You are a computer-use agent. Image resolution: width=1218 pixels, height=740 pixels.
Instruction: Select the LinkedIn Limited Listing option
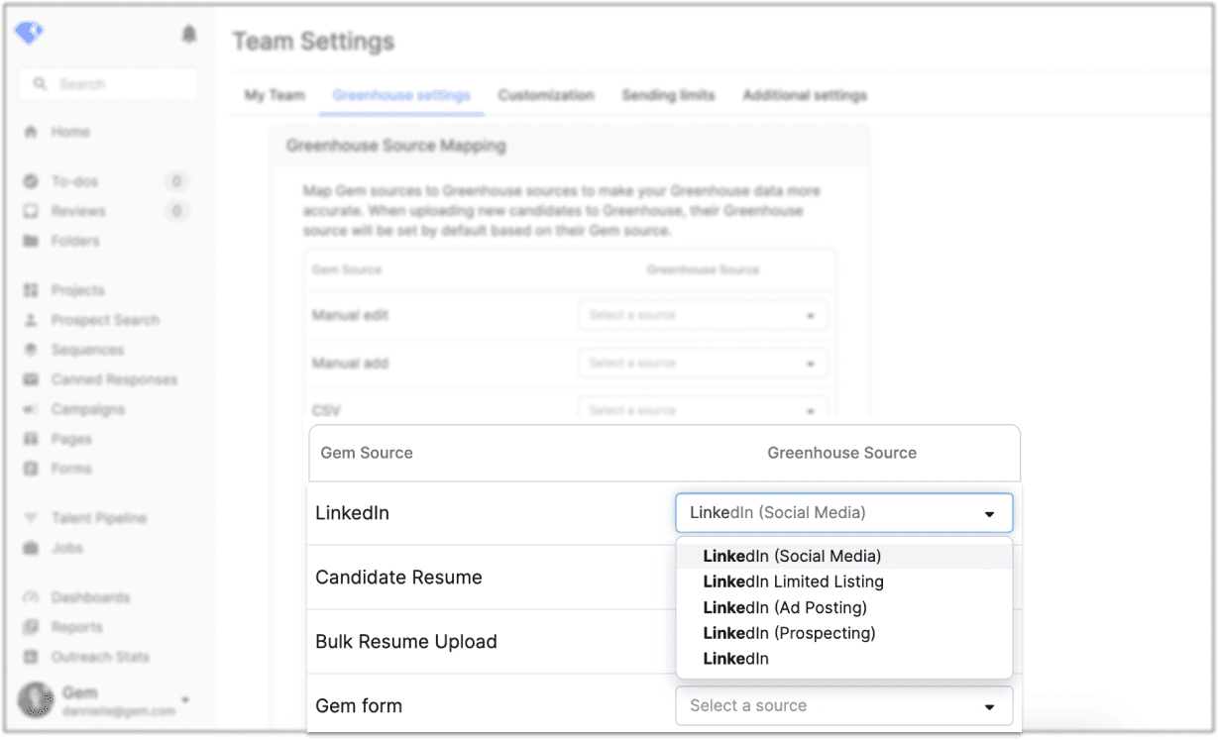793,581
